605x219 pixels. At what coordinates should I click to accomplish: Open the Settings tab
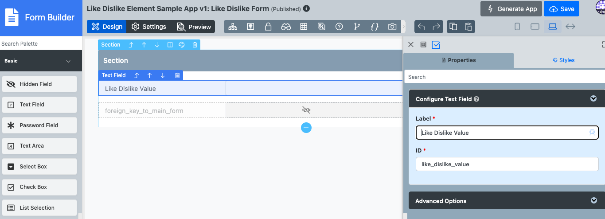coord(149,27)
